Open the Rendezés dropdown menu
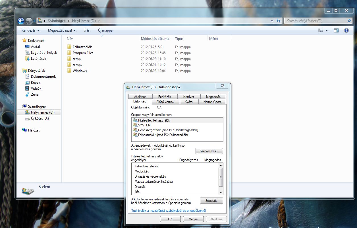Viewport: 357px width, 228px height. tap(30, 30)
